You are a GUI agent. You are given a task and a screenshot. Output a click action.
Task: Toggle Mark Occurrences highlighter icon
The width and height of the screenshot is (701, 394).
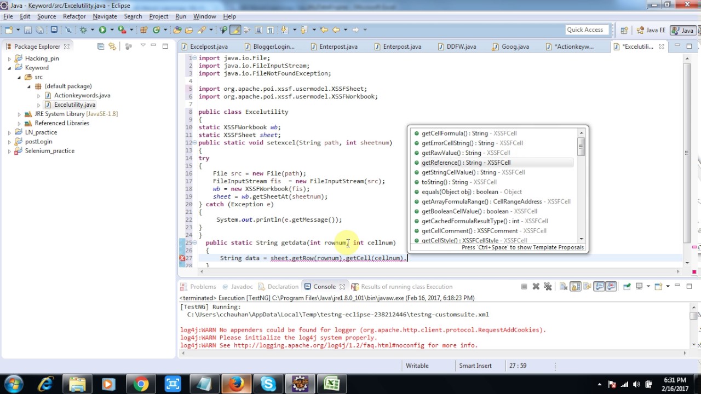tap(236, 30)
